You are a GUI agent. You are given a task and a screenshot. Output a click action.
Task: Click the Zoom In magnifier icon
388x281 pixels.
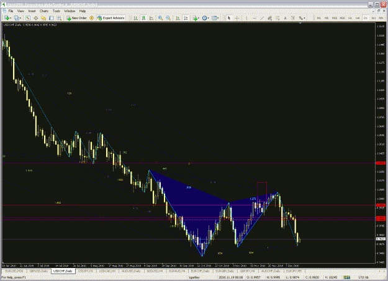point(160,18)
